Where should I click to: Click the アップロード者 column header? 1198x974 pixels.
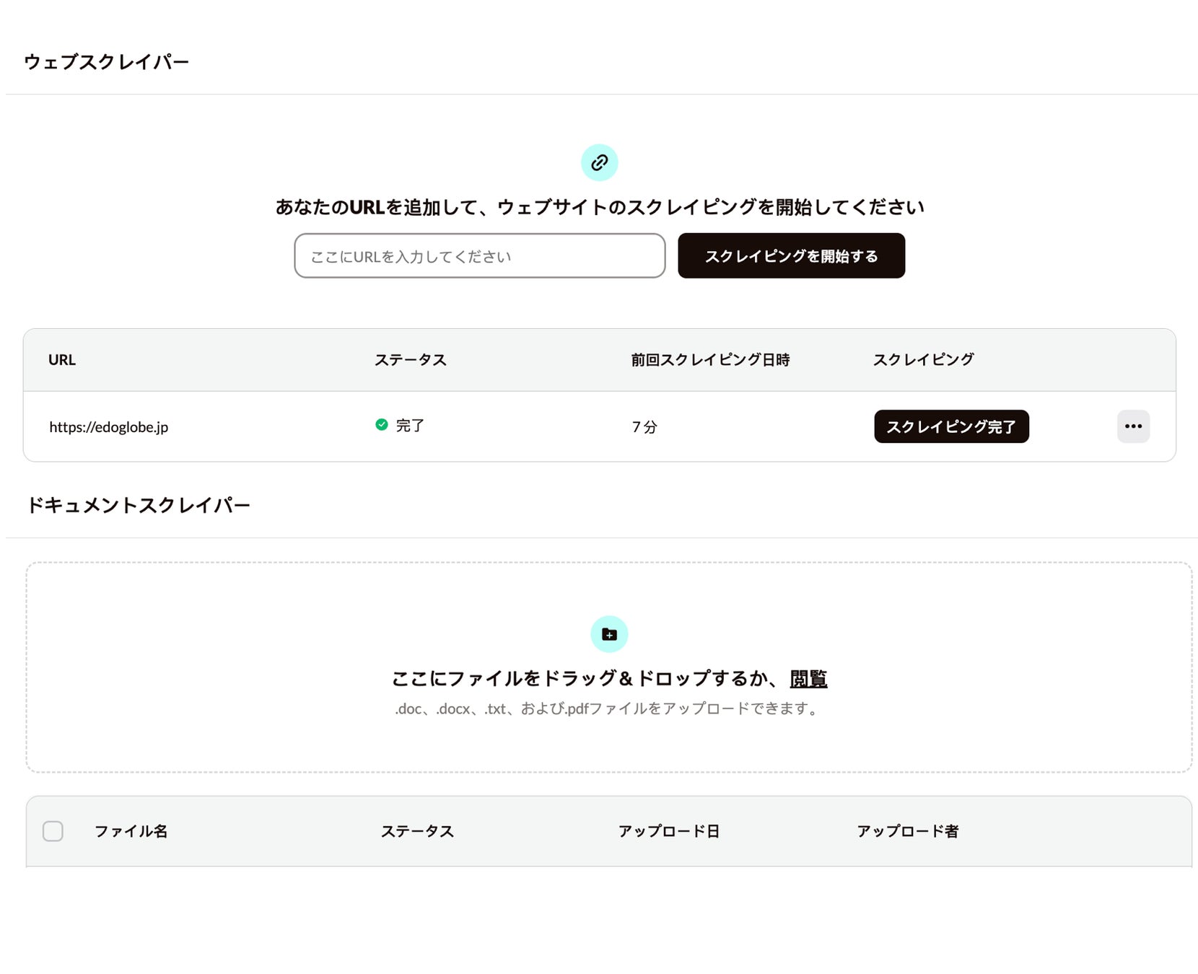[907, 831]
